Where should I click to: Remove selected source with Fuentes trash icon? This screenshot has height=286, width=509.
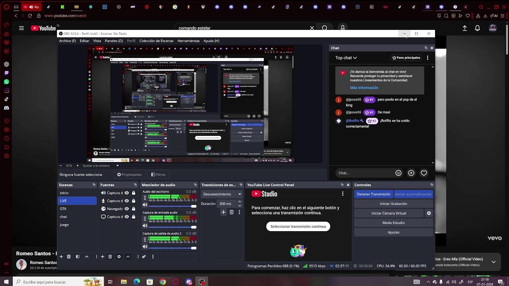pyautogui.click(x=110, y=257)
